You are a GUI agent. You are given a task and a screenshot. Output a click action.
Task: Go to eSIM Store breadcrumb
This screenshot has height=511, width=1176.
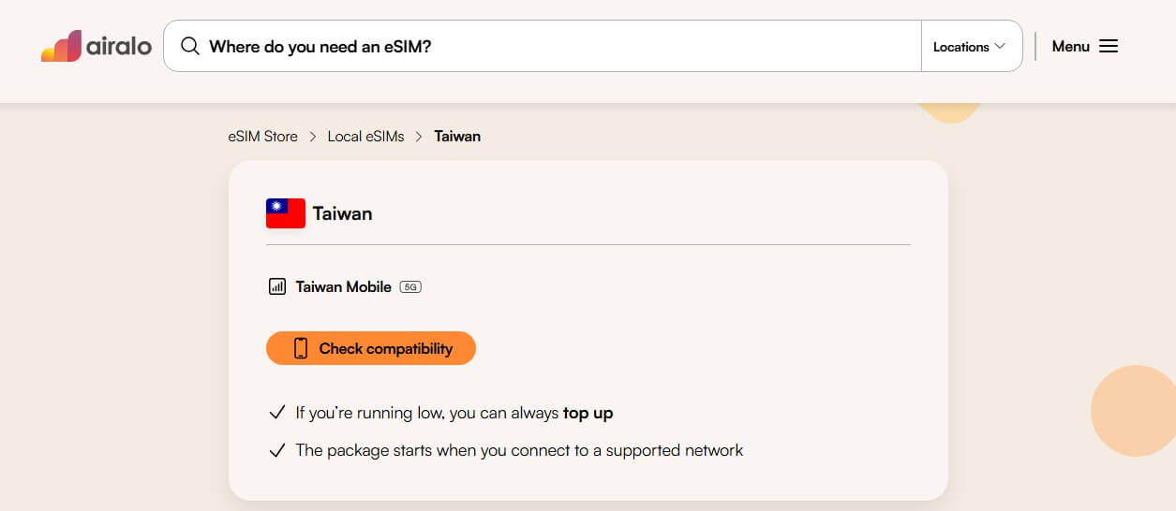[x=262, y=136]
